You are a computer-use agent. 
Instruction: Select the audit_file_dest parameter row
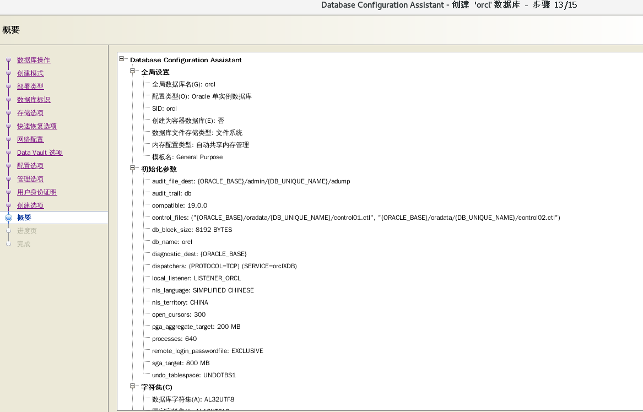pyautogui.click(x=251, y=181)
